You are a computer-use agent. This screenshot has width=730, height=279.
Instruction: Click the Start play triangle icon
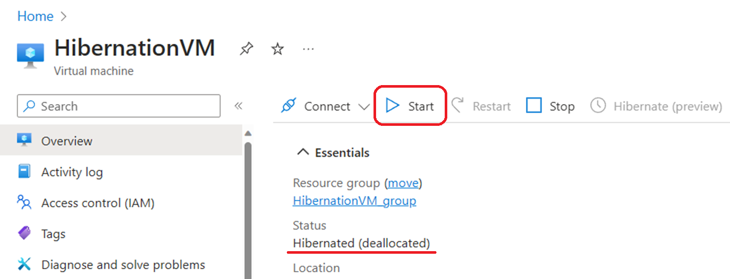tap(393, 106)
